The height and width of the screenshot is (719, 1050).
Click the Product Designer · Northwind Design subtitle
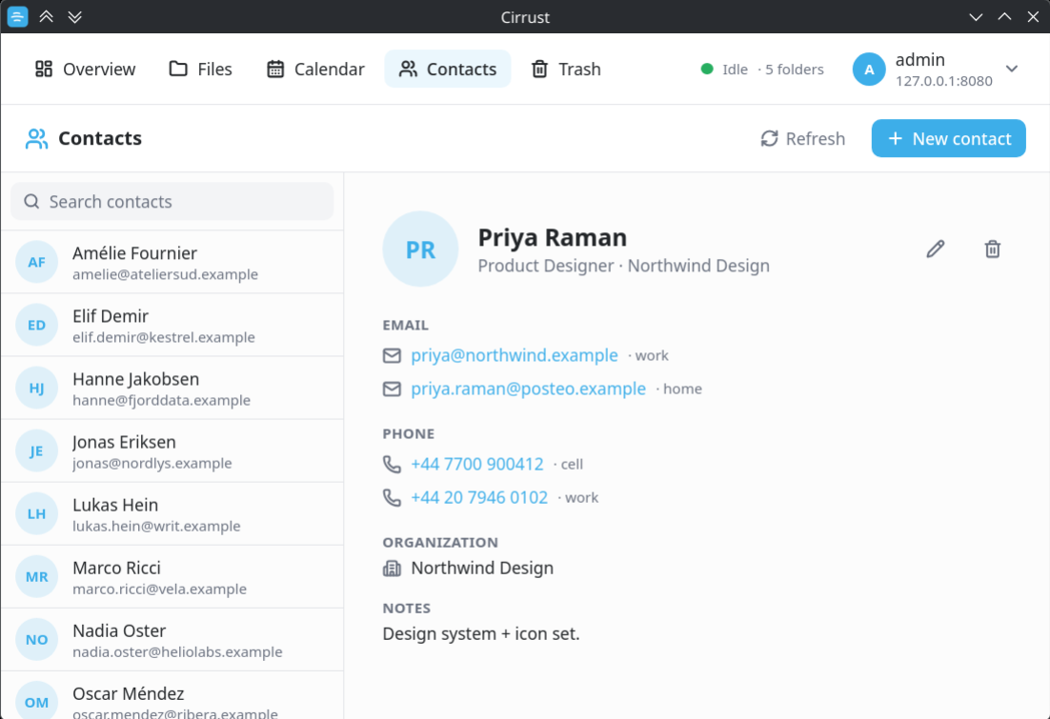coord(623,266)
